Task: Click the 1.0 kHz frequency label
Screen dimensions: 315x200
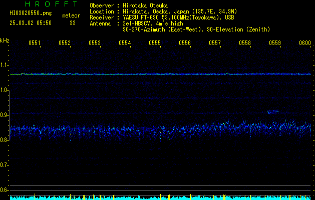Action: point(4,90)
